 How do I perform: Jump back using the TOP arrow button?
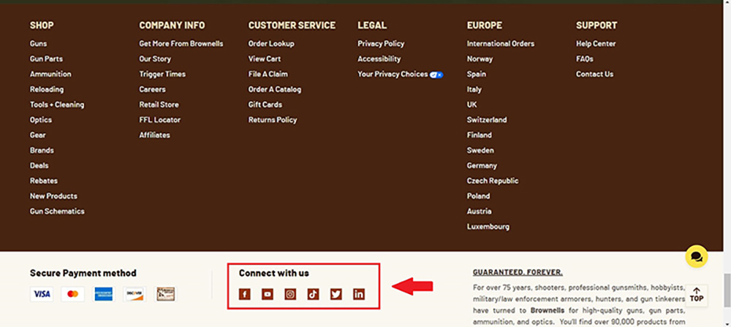697,296
